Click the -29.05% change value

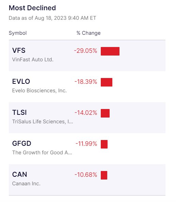[85, 51]
